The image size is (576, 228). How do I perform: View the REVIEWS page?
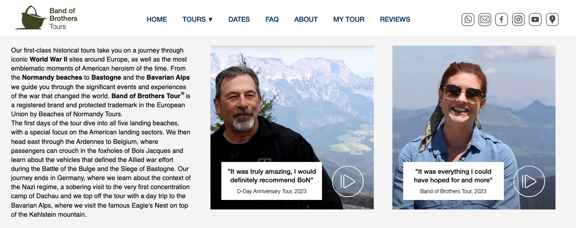395,19
